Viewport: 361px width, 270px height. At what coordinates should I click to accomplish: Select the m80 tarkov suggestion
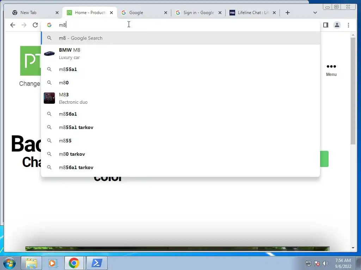click(180, 154)
